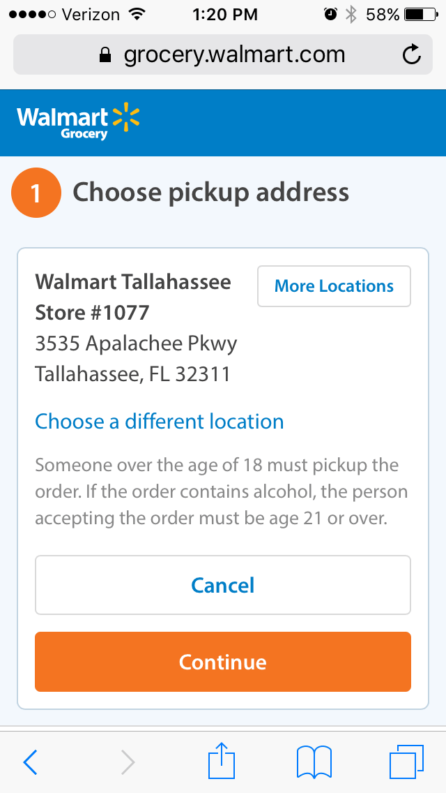Click the More Locations button
446x793 pixels.
click(334, 286)
